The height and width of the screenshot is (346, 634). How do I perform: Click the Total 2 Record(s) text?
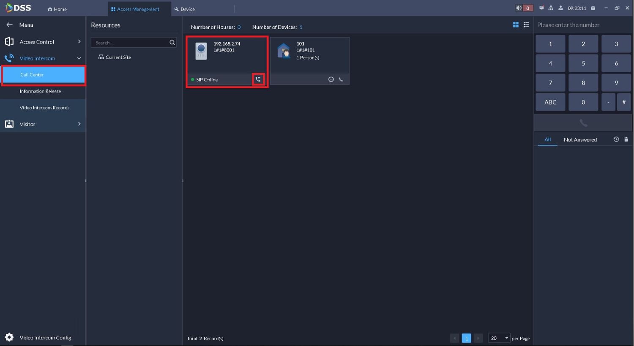click(205, 338)
